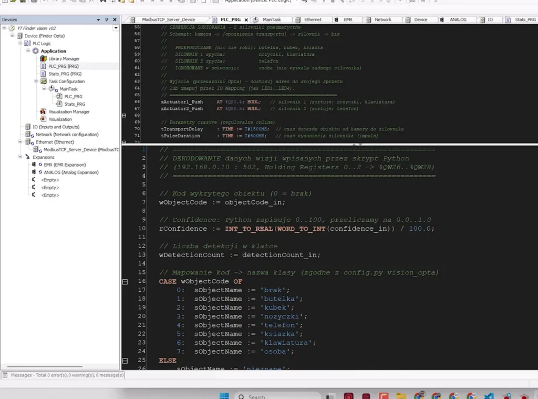Collapse the Device (Finder Opta) tree node
The width and height of the screenshot is (538, 399).
pyautogui.click(x=13, y=35)
